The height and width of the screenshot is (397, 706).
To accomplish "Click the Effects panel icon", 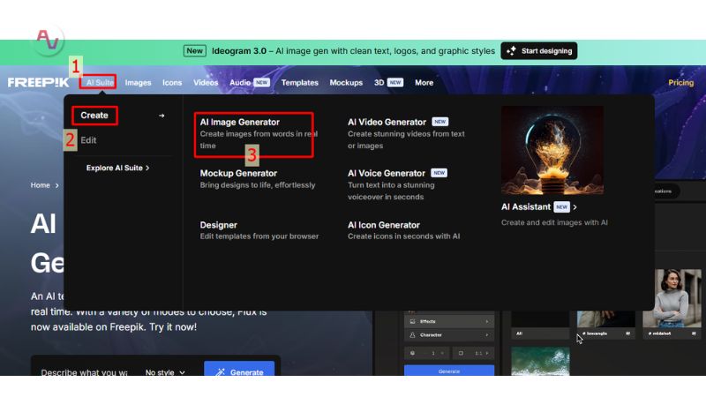I will [412, 321].
